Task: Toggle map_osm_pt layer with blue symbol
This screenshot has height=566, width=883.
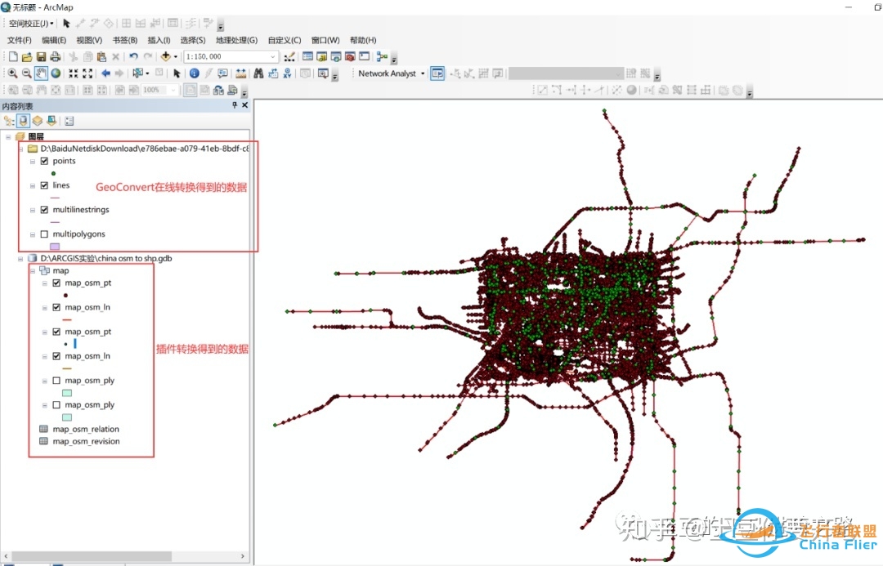Action: coord(56,332)
